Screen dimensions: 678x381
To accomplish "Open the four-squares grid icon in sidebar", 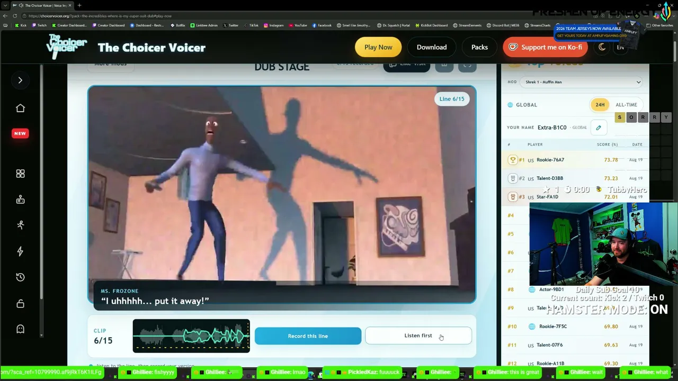I will [x=20, y=174].
